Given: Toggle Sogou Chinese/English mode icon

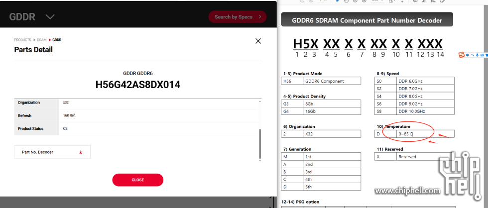Looking at the screenshot, I should click(468, 55).
